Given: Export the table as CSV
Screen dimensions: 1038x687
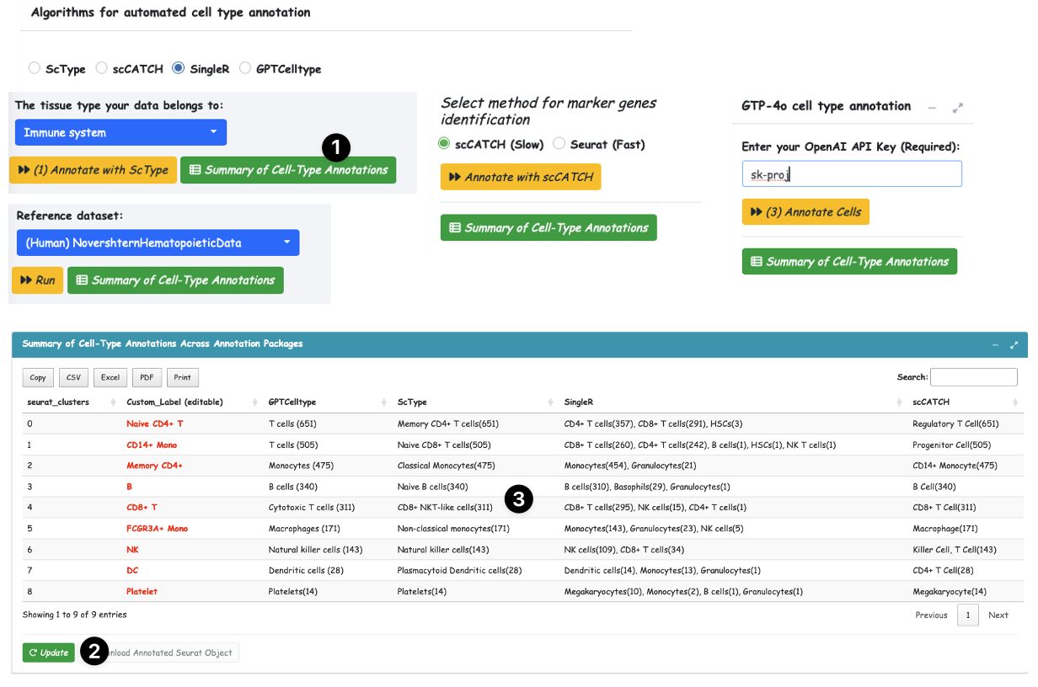Looking at the screenshot, I should point(73,377).
